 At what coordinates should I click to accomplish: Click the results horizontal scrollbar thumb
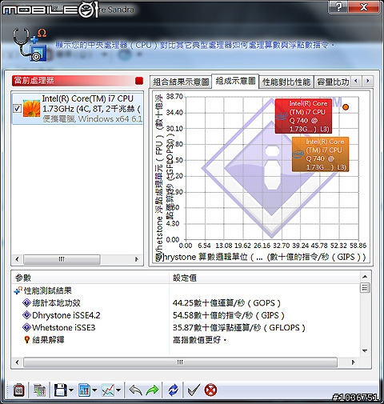click(180, 362)
